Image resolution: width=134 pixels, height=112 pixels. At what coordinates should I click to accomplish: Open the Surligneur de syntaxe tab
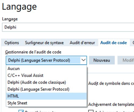[x=44, y=43]
